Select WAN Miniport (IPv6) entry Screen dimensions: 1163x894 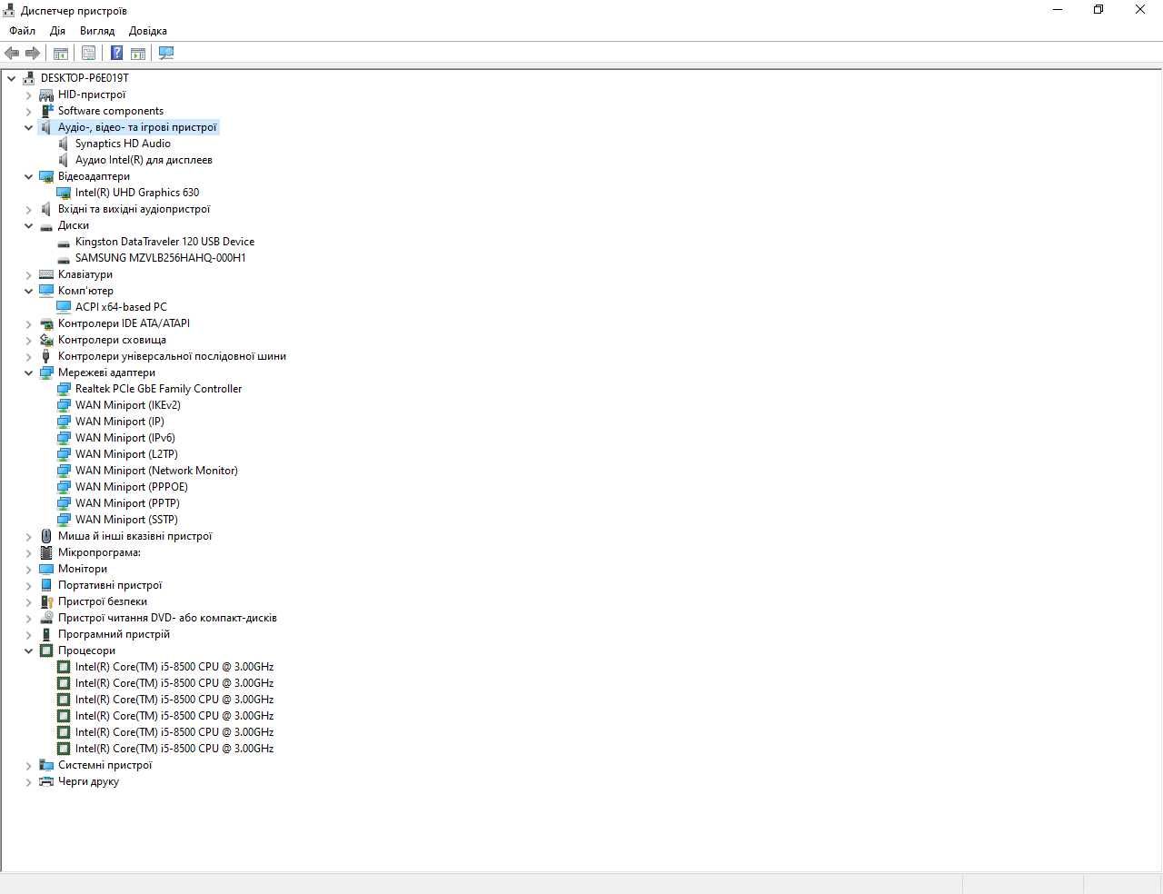125,438
